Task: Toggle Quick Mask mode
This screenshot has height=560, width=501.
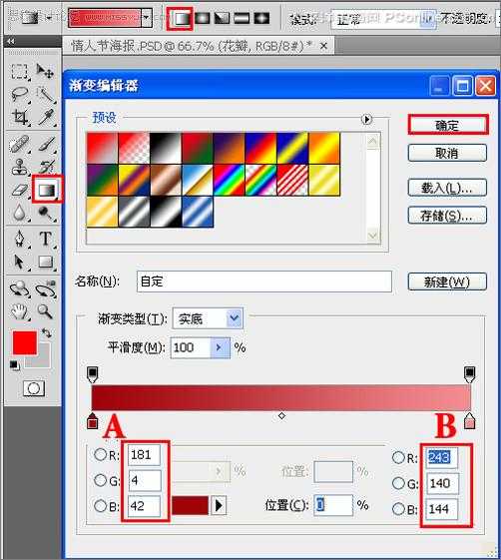Action: [34, 388]
